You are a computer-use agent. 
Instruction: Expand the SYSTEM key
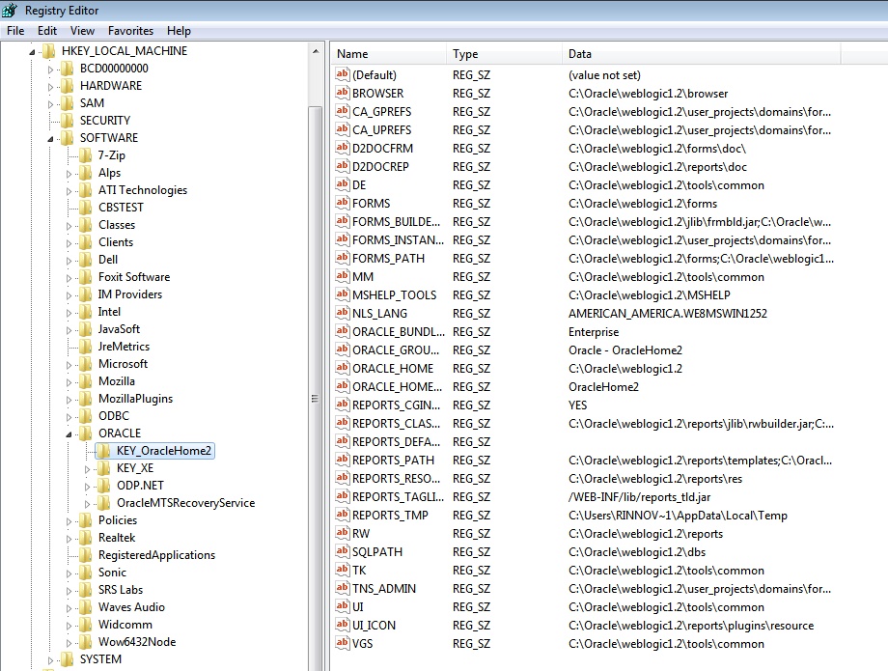point(50,660)
